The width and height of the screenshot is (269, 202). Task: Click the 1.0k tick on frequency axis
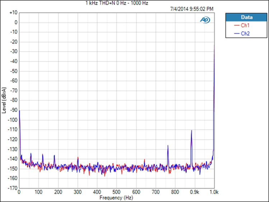214,192
